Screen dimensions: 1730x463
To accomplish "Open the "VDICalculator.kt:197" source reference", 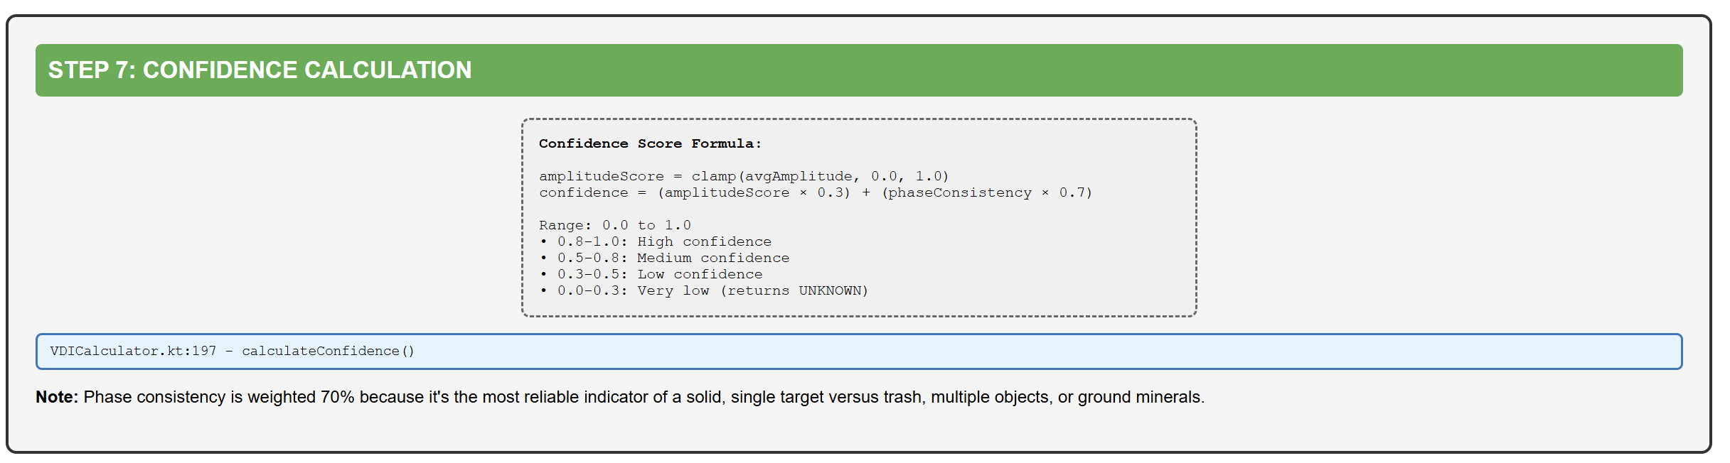I will (x=133, y=351).
